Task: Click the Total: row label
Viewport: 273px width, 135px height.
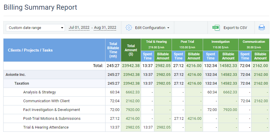Action: coord(98,66)
